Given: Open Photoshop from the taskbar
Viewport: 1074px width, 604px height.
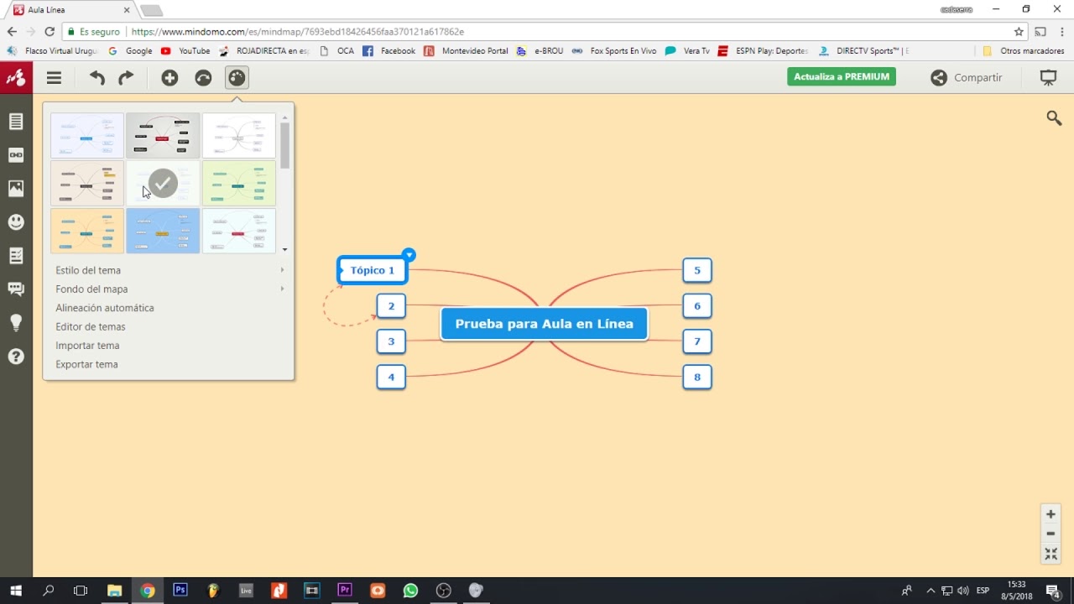Looking at the screenshot, I should pos(180,591).
